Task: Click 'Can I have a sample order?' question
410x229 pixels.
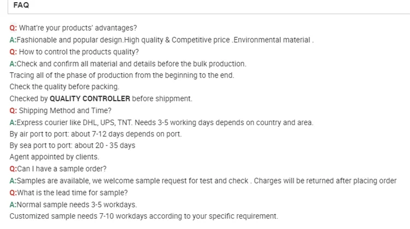Action: coord(61,168)
